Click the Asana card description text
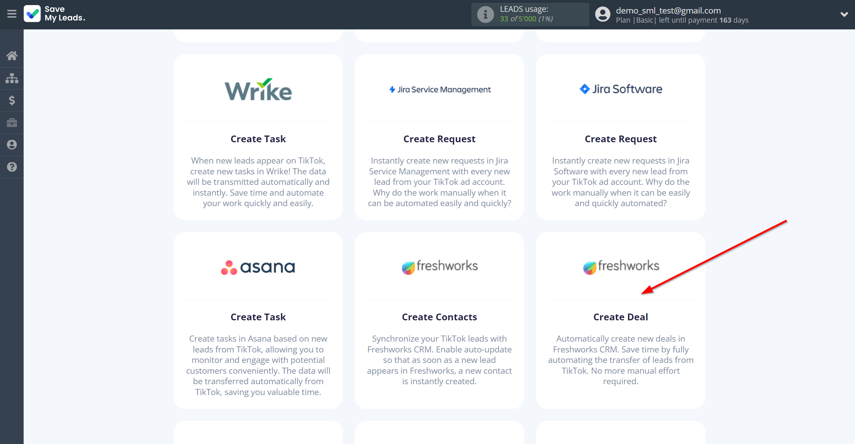855x444 pixels. [258, 365]
